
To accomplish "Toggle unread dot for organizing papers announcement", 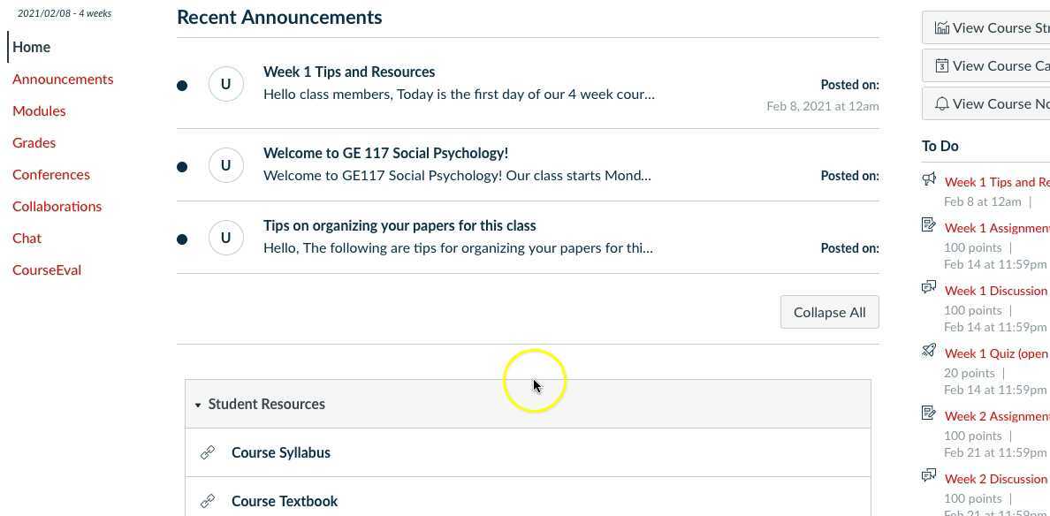I will (182, 239).
